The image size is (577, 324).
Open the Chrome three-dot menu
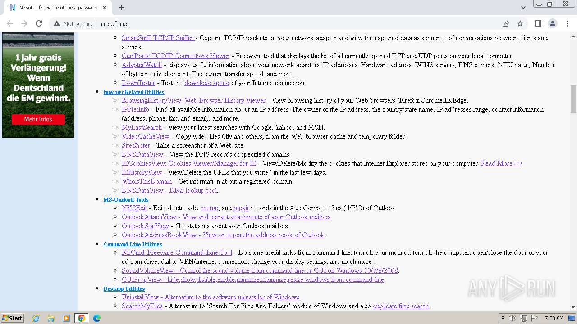pos(567,23)
